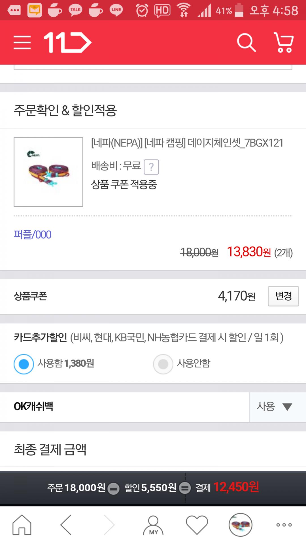Viewport: 306px width, 544px height.
Task: Expand the OK캐쉬백 사용 dropdown
Action: pos(274,407)
